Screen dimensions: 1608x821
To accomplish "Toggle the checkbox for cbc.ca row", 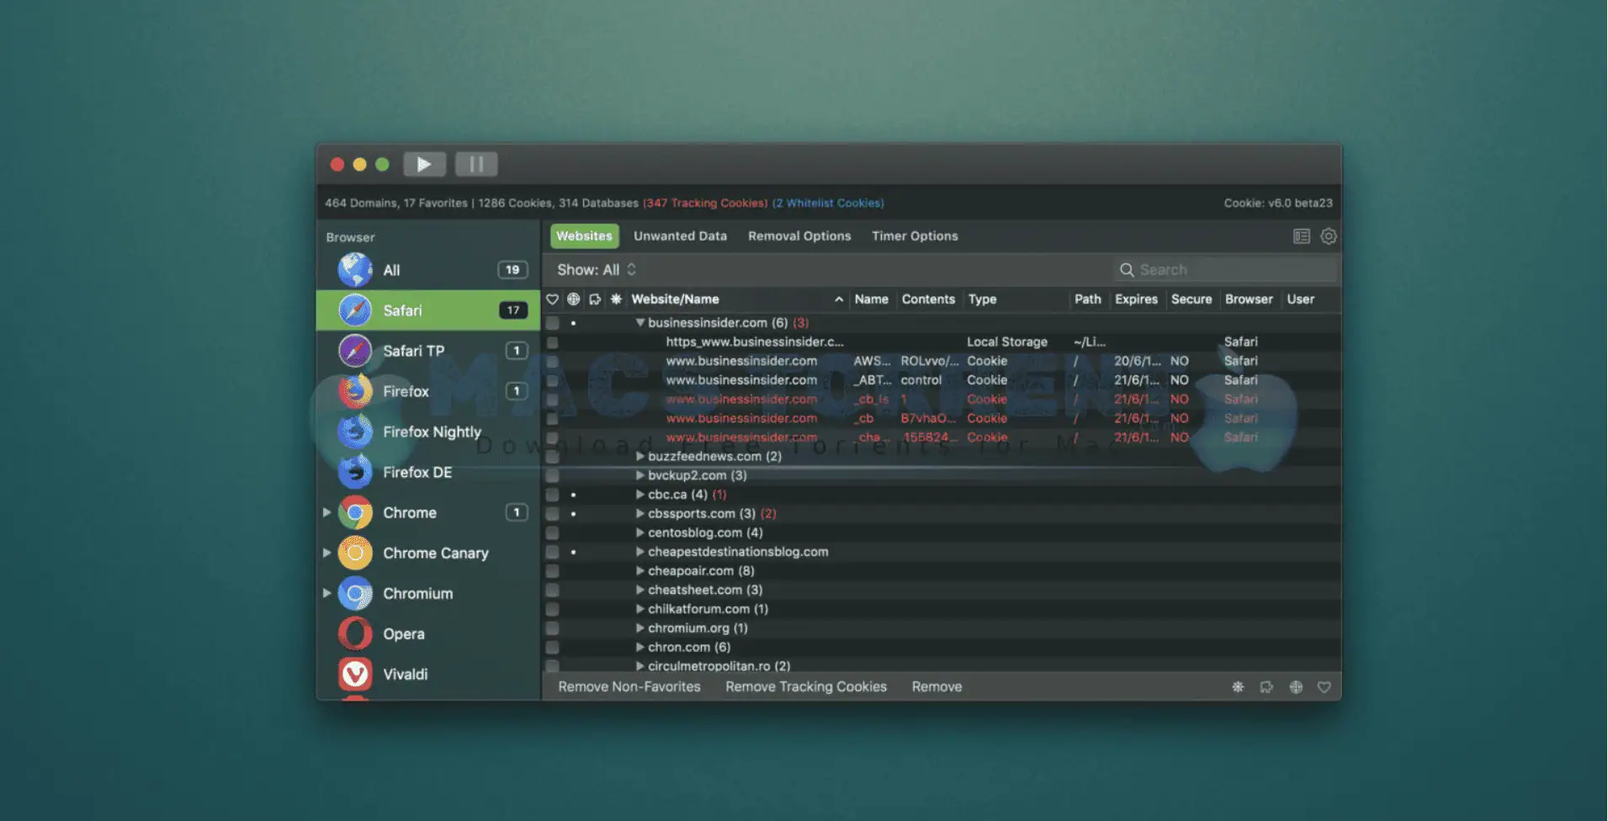I will [552, 495].
